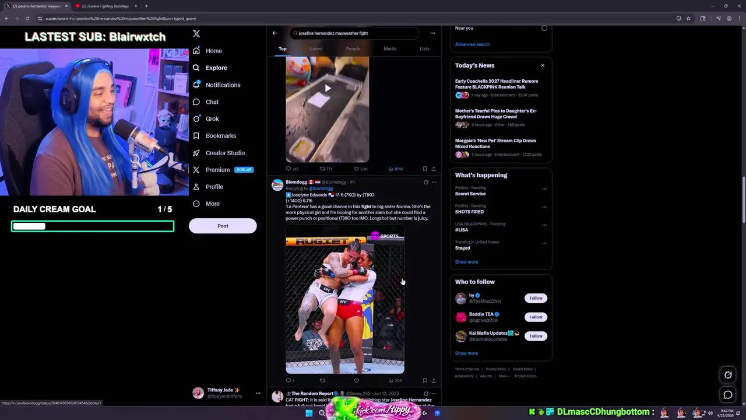This screenshot has width=746, height=420.
Task: Share the Blomdogg post
Action: tap(434, 380)
